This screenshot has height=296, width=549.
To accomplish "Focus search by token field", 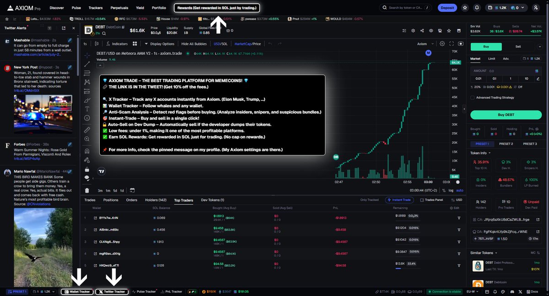I will click(405, 8).
